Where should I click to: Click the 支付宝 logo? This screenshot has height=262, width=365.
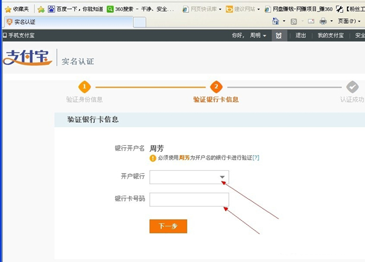[x=27, y=58]
